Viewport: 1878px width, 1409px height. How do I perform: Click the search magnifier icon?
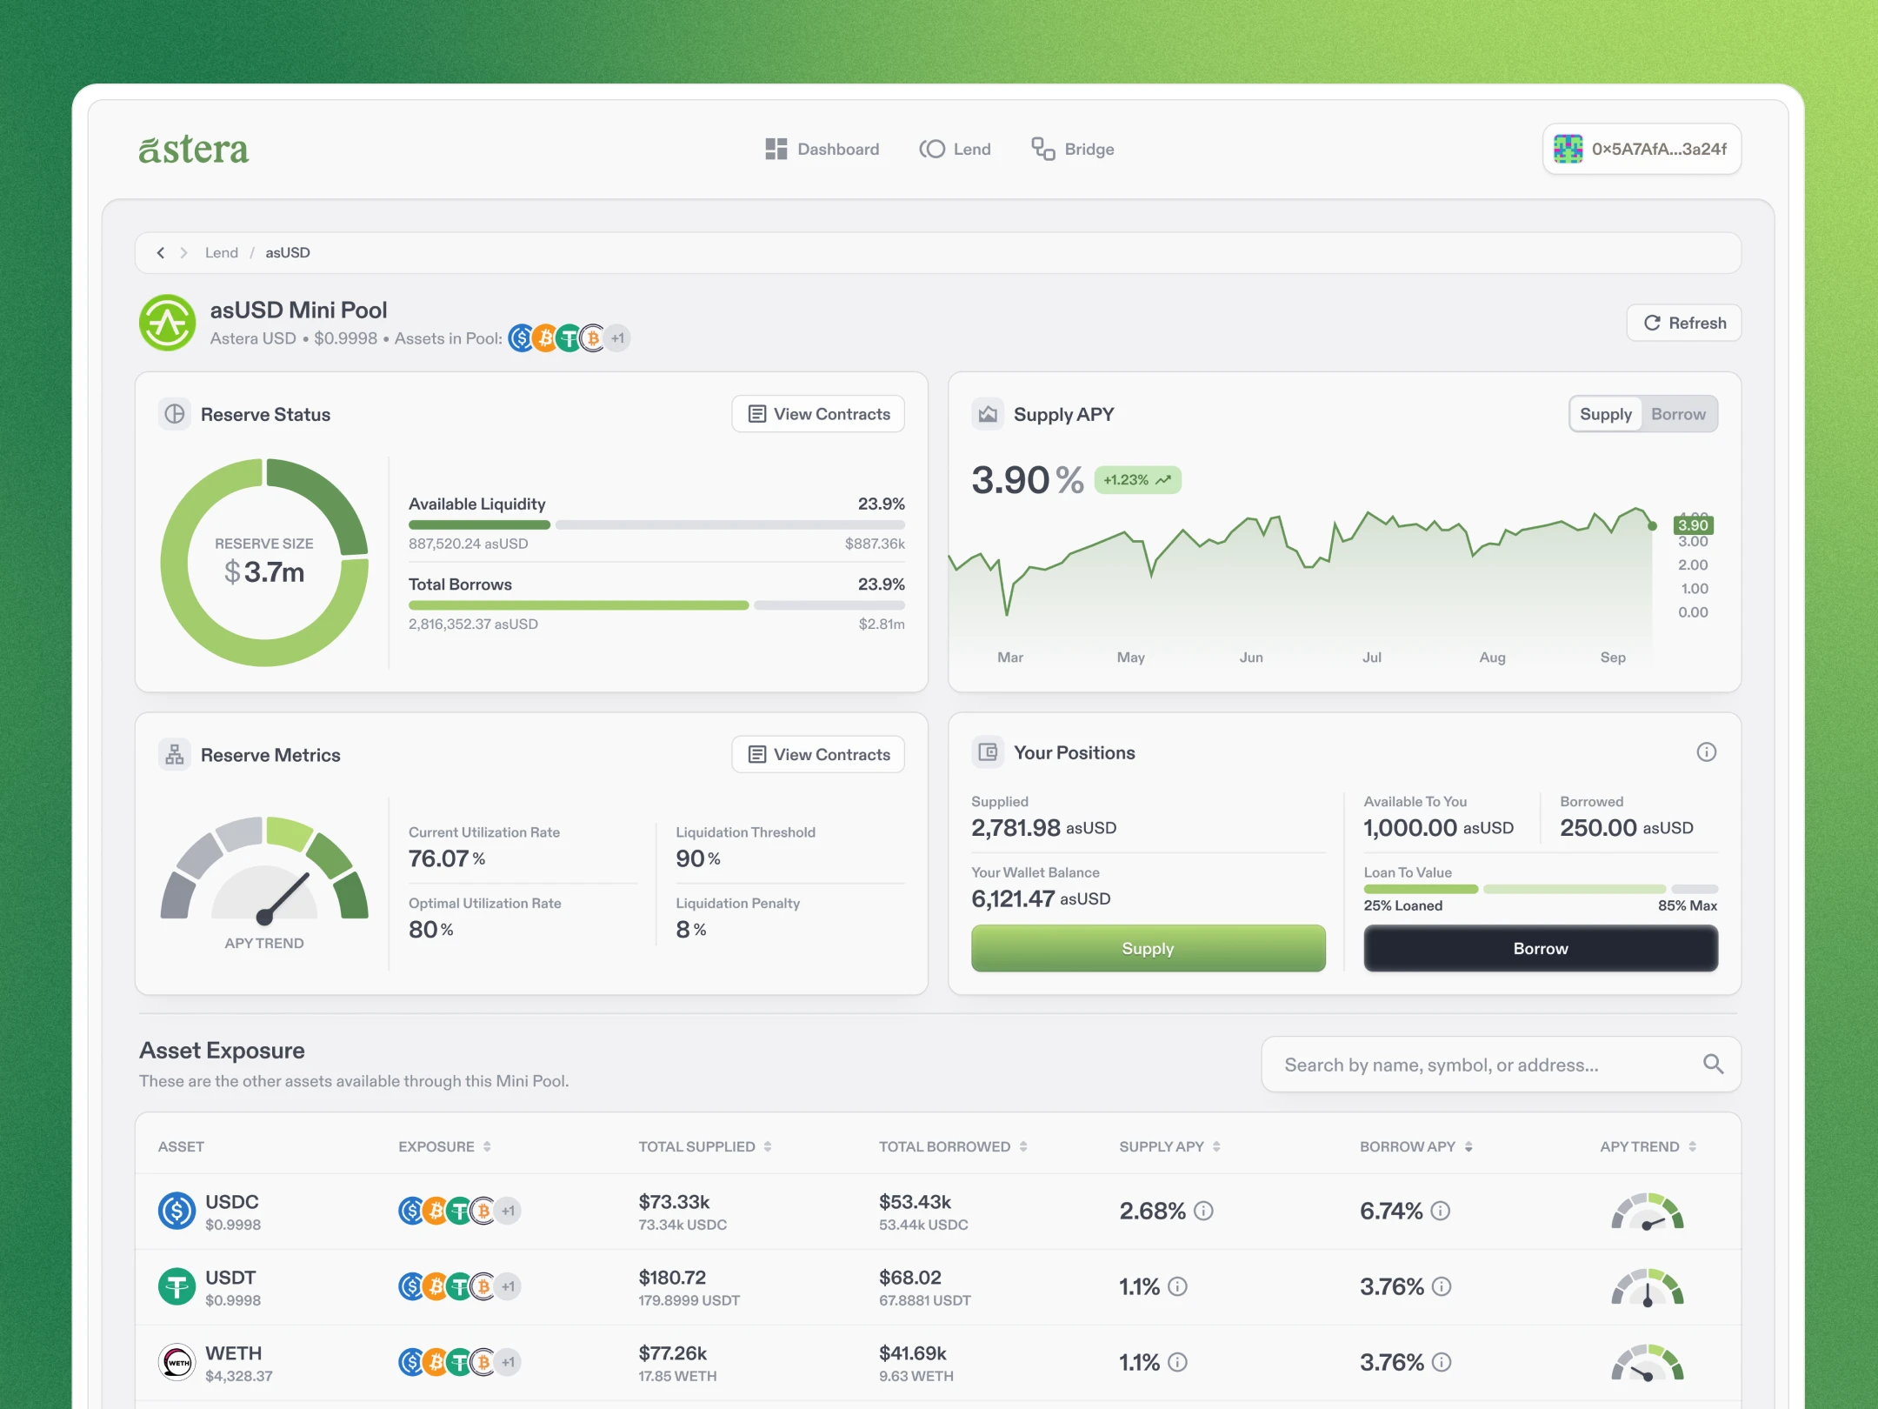coord(1713,1064)
